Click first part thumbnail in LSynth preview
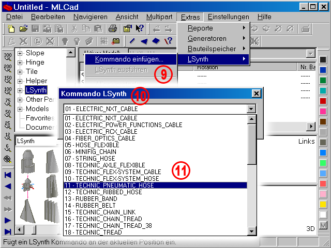 pos(28,161)
